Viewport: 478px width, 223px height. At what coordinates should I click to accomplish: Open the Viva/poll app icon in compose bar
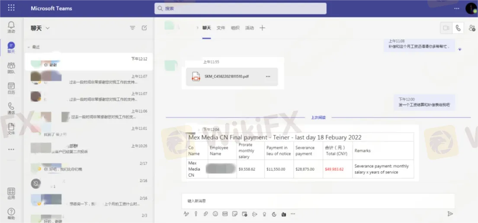pyautogui.click(x=283, y=214)
